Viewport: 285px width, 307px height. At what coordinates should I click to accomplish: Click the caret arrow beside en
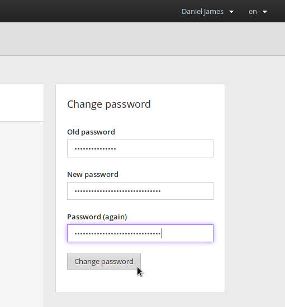[265, 12]
